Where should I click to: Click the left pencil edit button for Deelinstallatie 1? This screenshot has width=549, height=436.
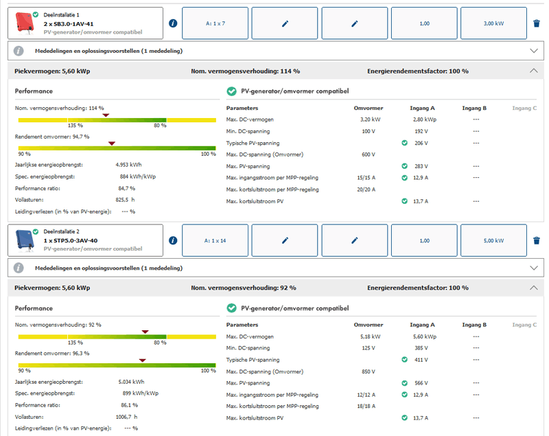285,23
